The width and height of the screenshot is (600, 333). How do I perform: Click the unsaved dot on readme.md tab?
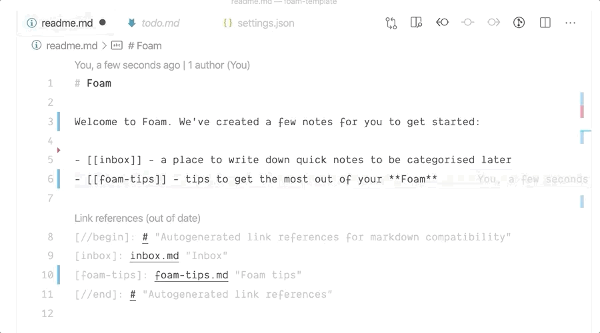pyautogui.click(x=102, y=23)
